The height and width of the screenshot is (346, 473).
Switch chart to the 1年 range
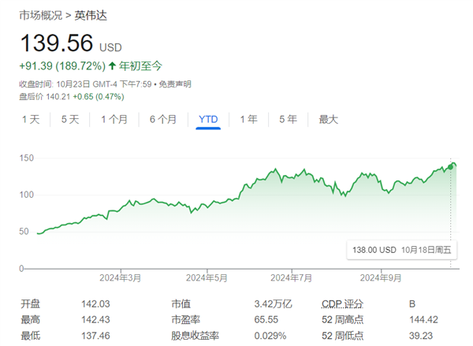click(248, 120)
